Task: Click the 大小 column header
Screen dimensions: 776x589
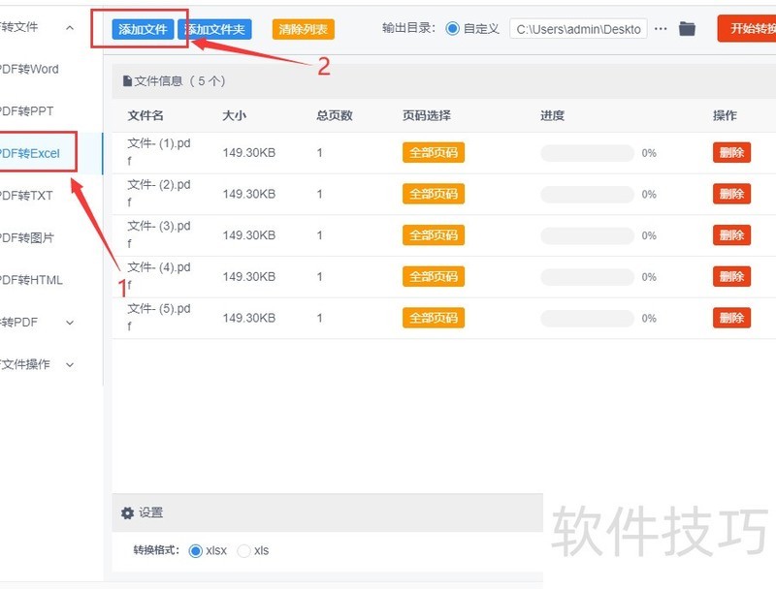Action: [x=234, y=115]
